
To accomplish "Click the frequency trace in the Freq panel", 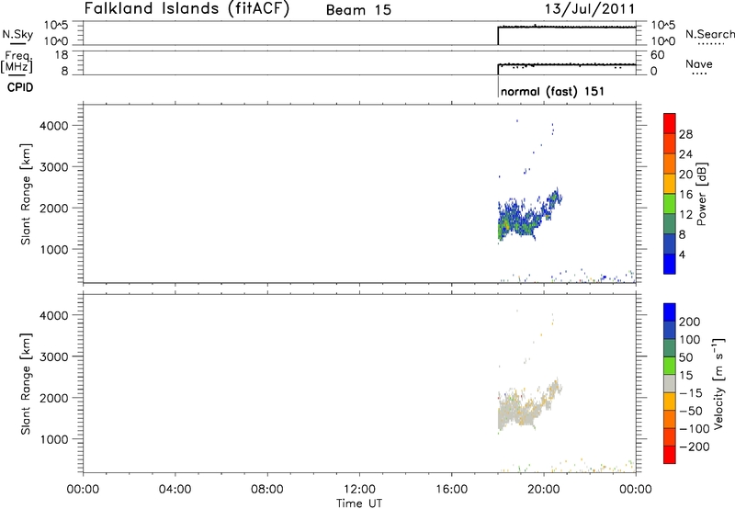I will click(567, 64).
